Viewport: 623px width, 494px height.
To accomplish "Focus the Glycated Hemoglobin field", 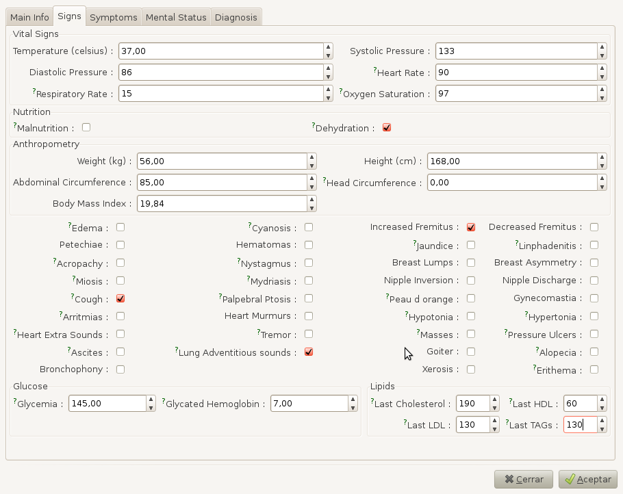I will tap(309, 404).
